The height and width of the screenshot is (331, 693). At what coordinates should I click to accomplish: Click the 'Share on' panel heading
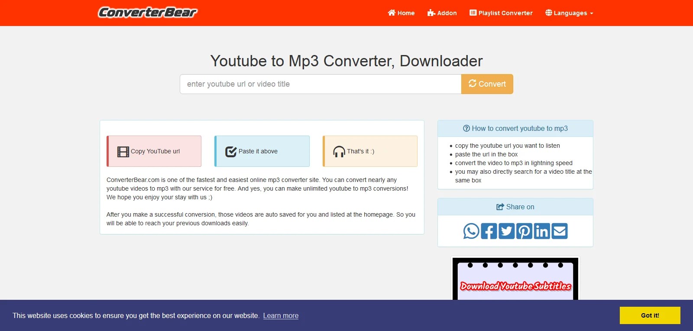coord(515,207)
